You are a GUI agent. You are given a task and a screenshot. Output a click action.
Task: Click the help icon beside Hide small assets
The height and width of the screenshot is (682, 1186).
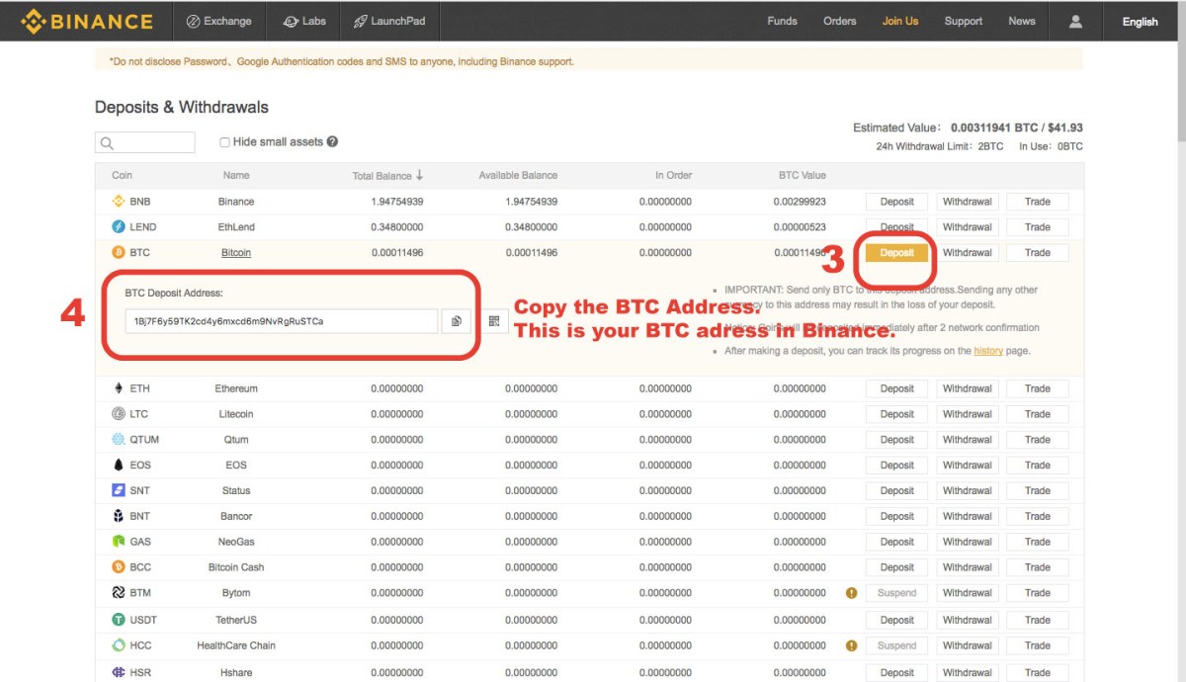coord(332,141)
